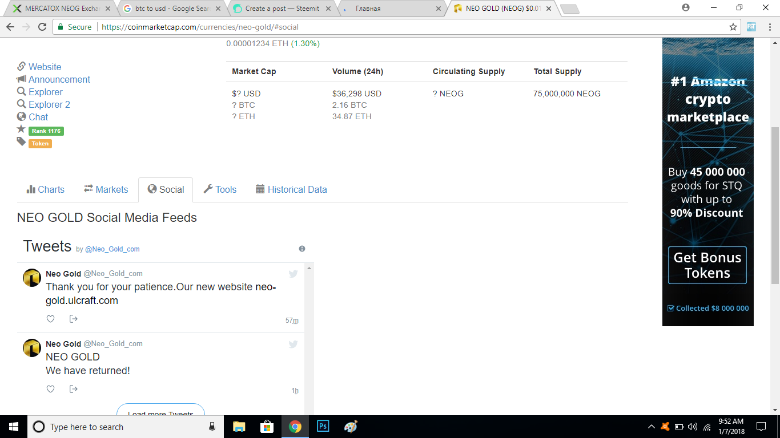Click the 1h tweet timestamp
Viewport: 780px width, 438px height.
[x=295, y=391]
